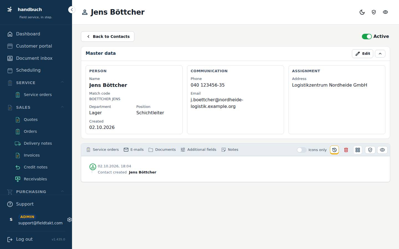Viewport: 399px width, 249px height.
Task: Toggle dark mode moon icon
Action: pyautogui.click(x=362, y=12)
